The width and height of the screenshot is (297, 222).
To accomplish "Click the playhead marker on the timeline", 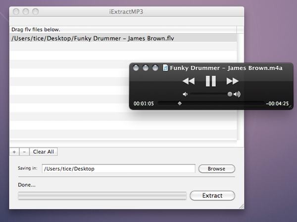I will point(179,103).
